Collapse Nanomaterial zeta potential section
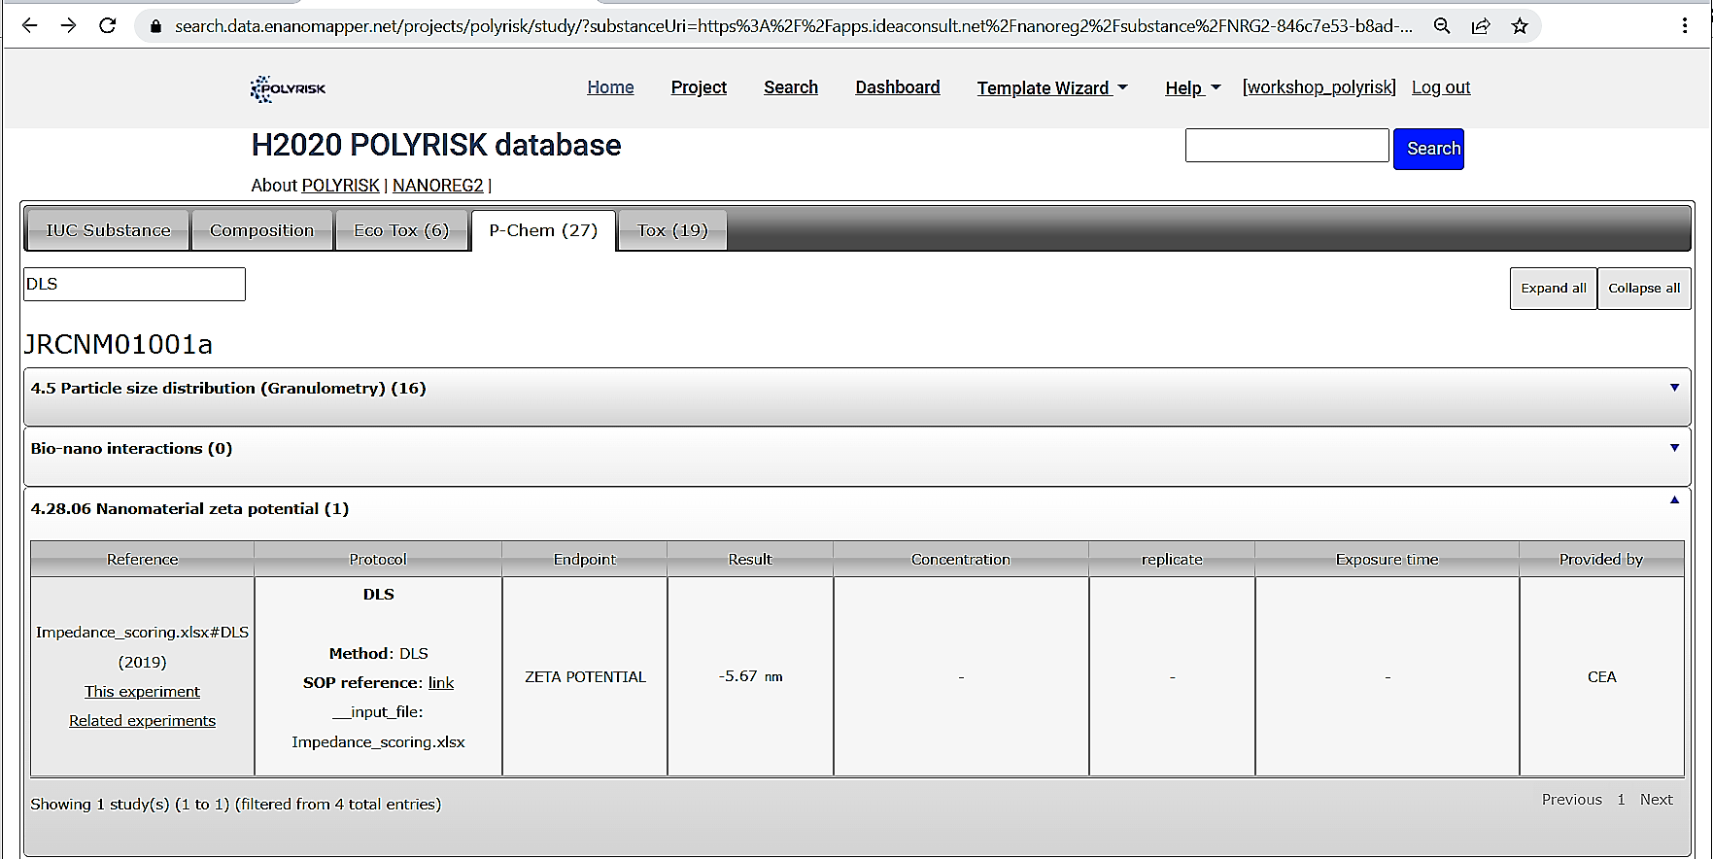The image size is (1713, 859). point(1674,500)
